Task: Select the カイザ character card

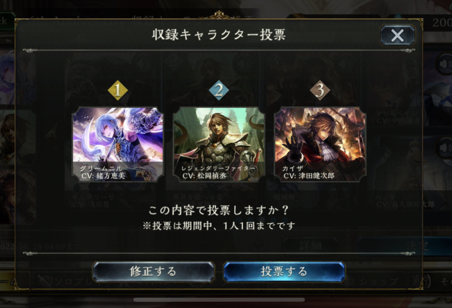Action: (x=320, y=144)
